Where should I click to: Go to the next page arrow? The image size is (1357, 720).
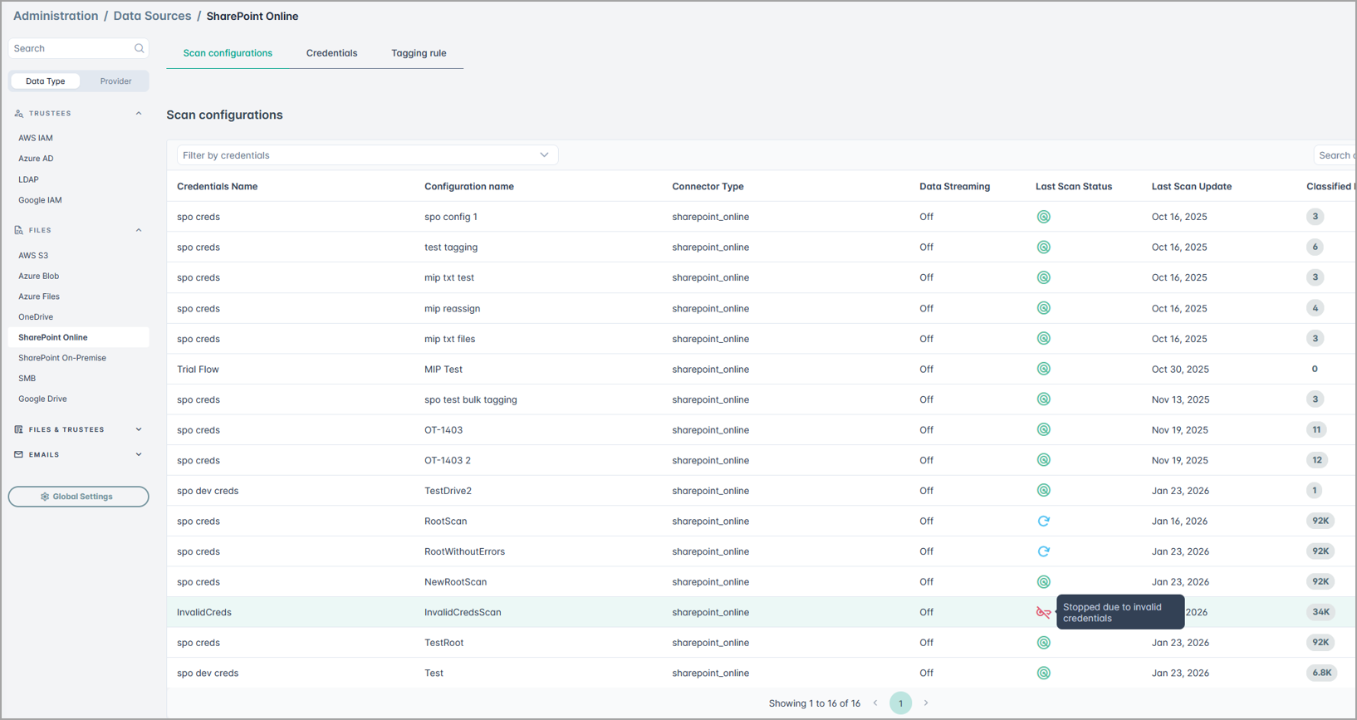tap(926, 703)
